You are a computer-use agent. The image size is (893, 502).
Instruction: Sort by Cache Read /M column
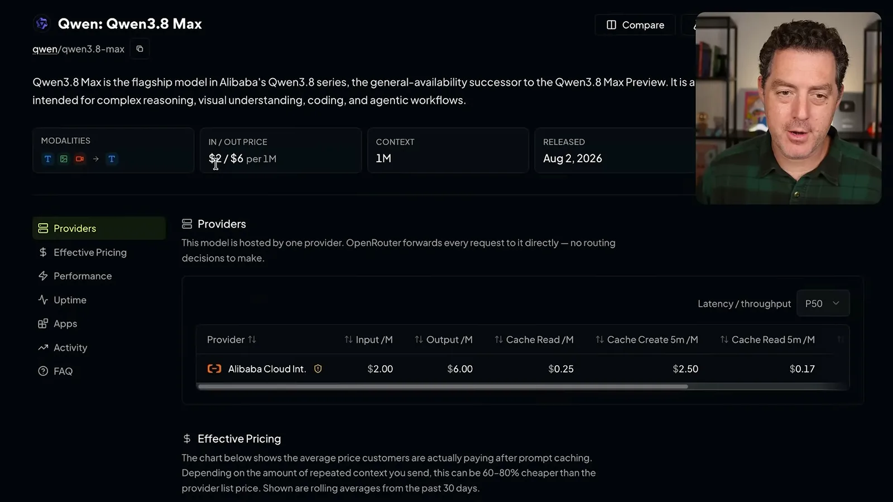(x=534, y=340)
